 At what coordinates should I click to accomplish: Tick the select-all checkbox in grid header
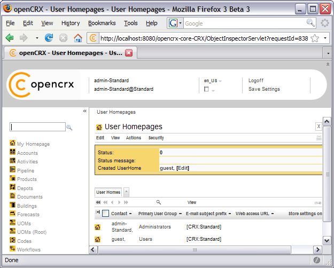(x=105, y=214)
